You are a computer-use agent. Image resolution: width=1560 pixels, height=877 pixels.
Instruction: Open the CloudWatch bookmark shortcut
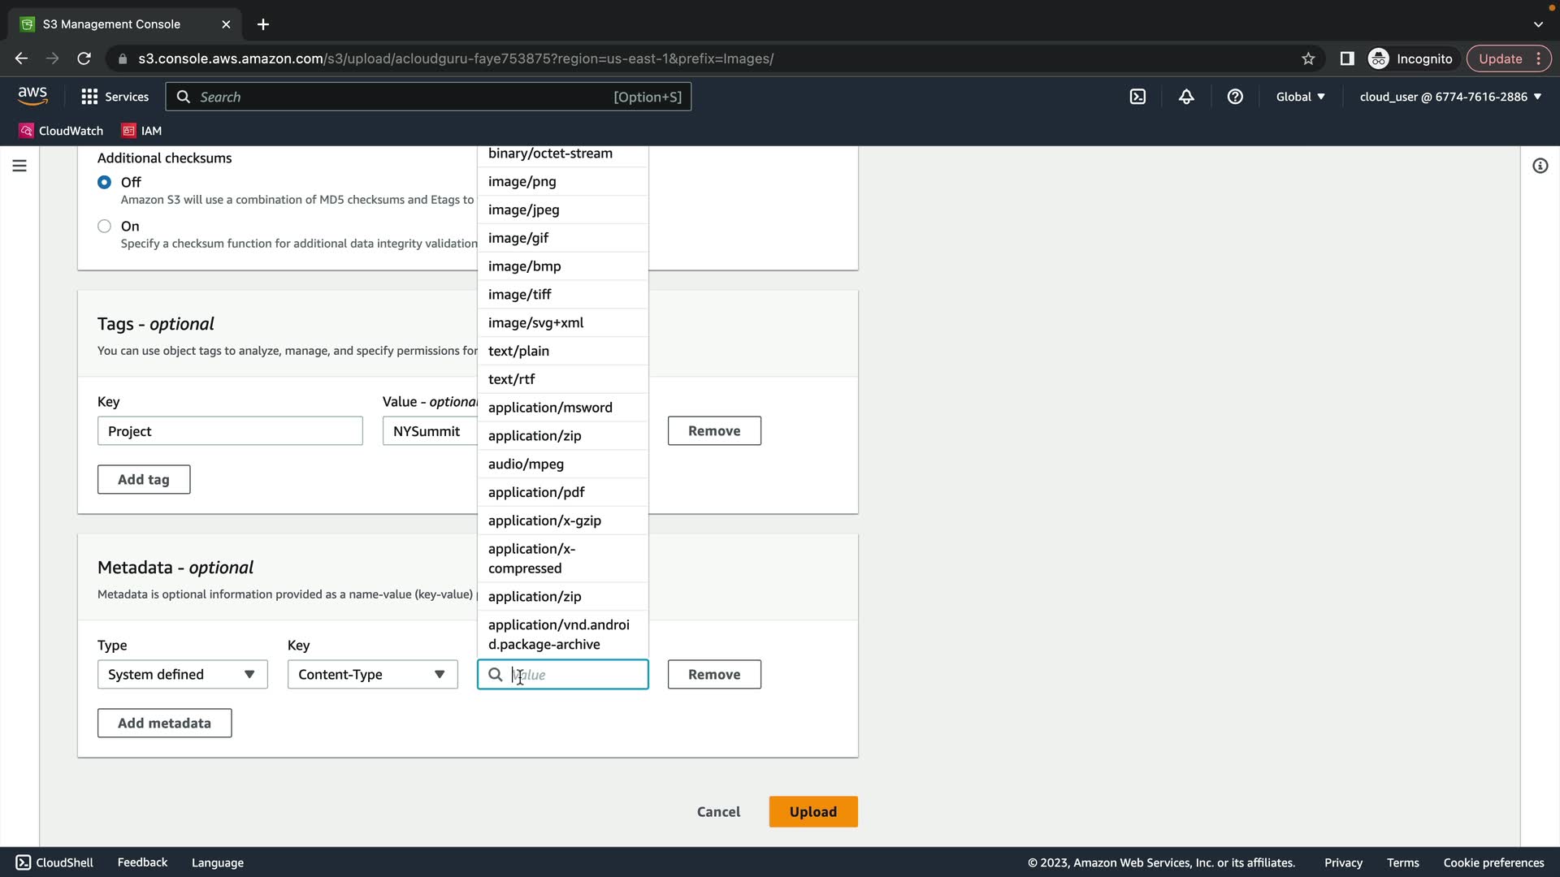tap(62, 131)
